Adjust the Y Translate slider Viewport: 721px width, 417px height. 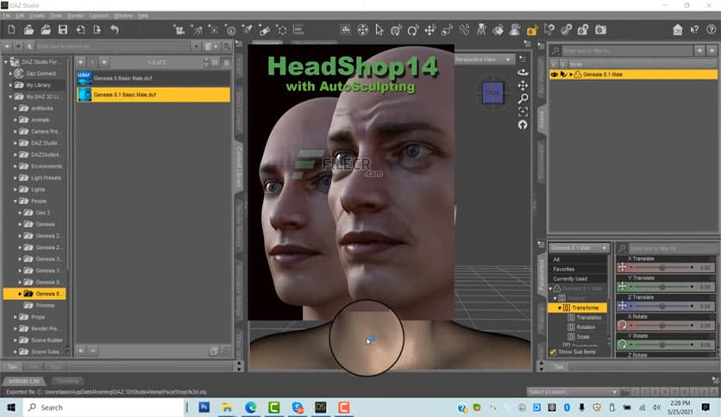point(662,287)
